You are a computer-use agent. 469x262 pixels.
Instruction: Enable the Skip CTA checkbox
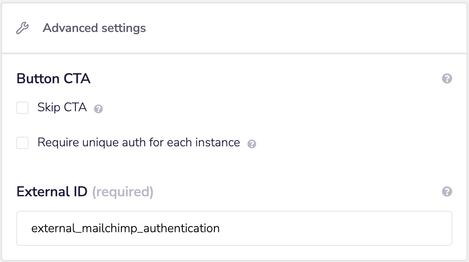point(22,108)
